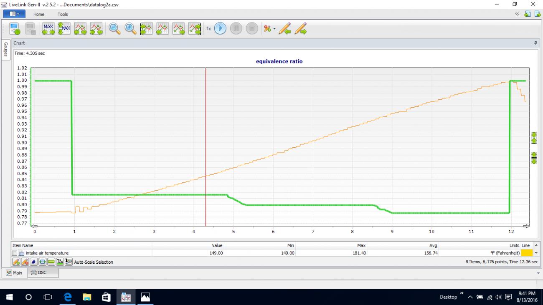Switch to the Main bottom tab

tap(15, 273)
